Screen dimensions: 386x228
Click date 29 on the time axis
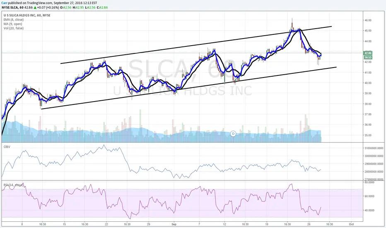pos(148,224)
